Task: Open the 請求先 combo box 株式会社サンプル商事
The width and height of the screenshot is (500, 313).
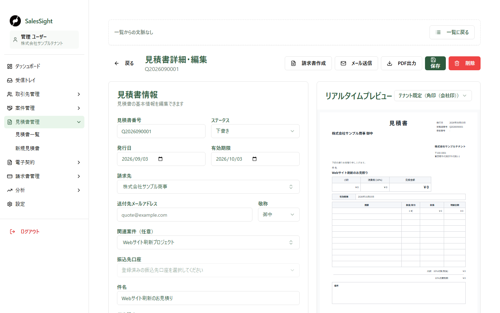Action: 208,187
